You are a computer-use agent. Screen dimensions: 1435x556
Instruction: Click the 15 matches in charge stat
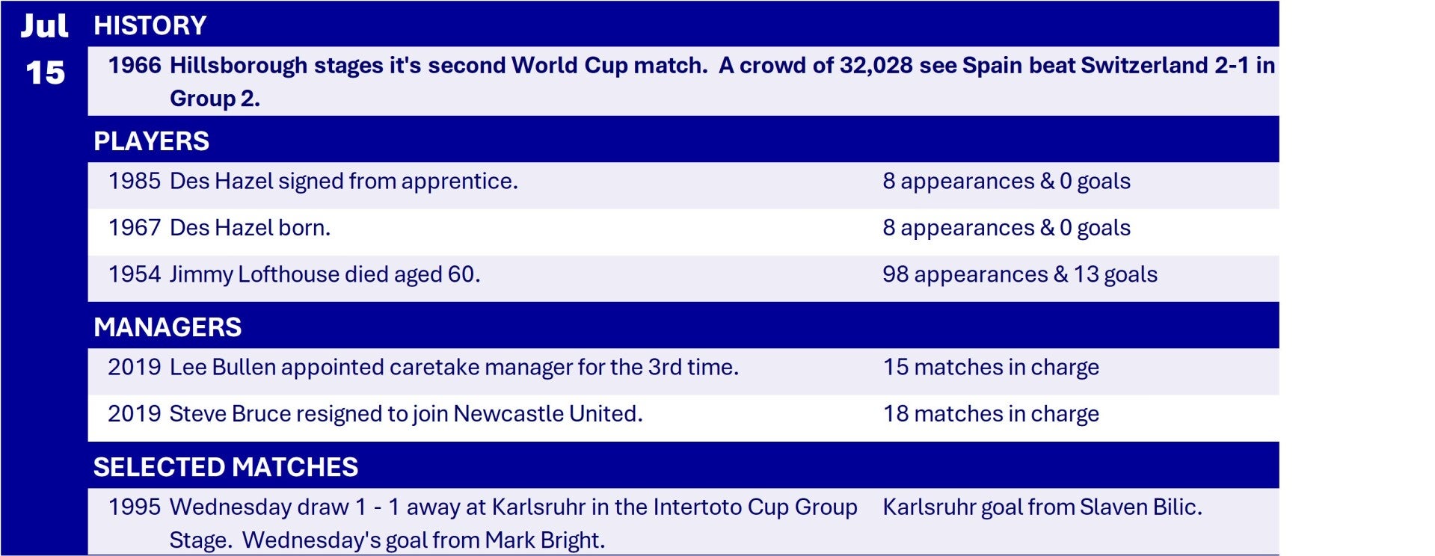click(x=991, y=368)
